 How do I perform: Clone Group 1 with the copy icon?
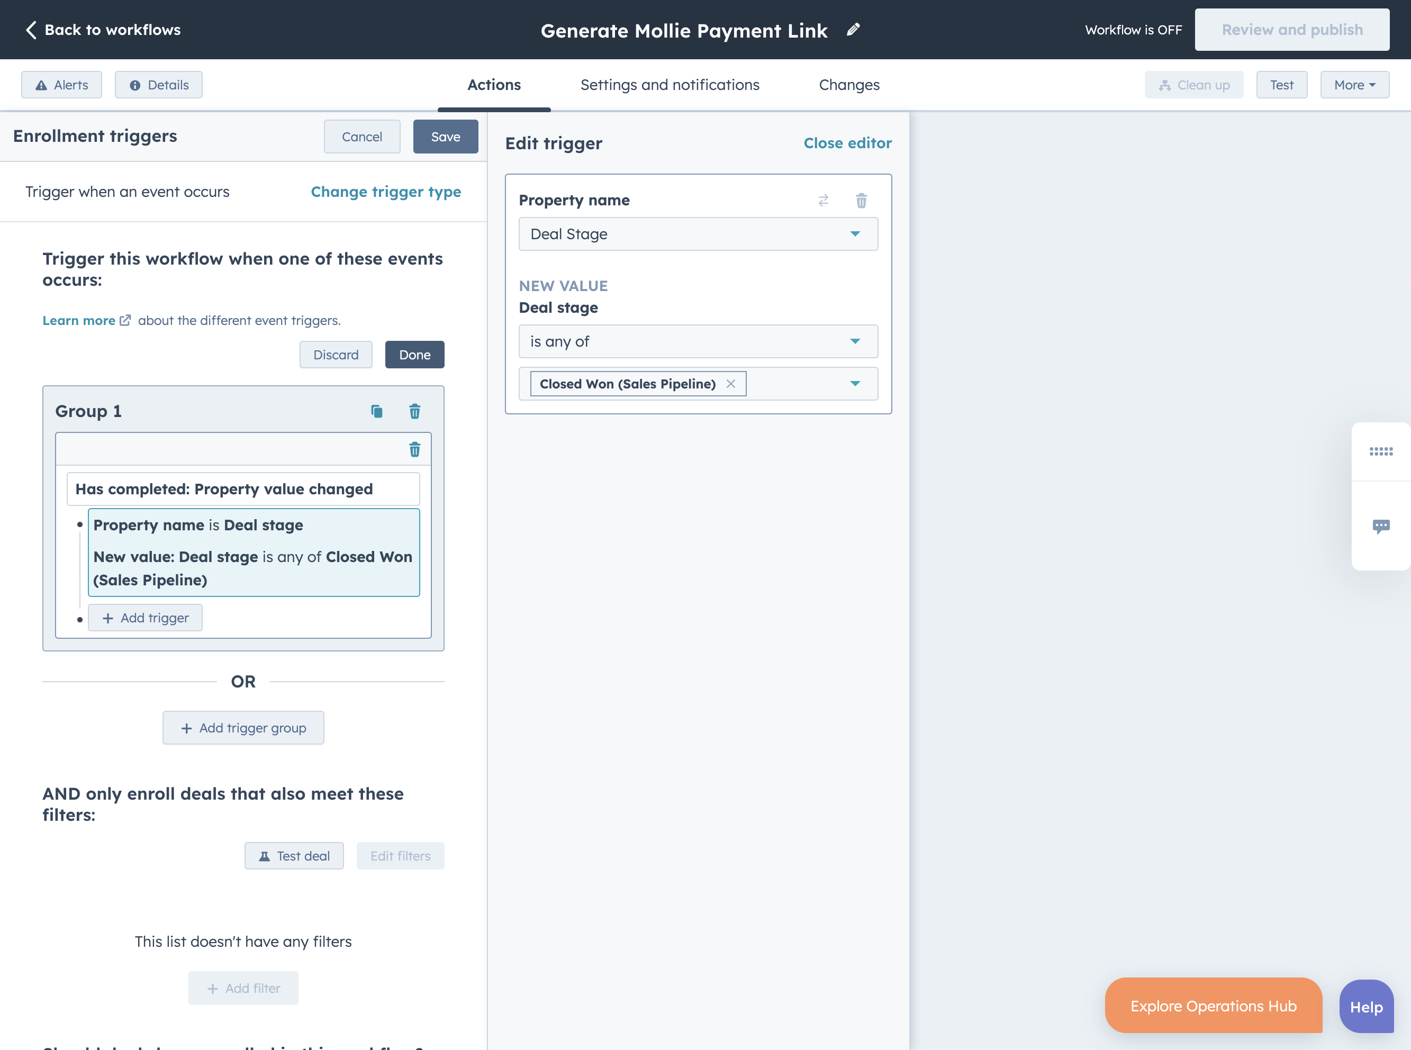[x=377, y=411]
